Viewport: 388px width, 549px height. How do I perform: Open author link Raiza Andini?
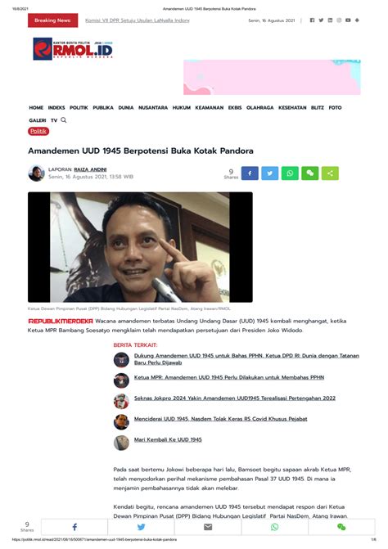[90, 169]
